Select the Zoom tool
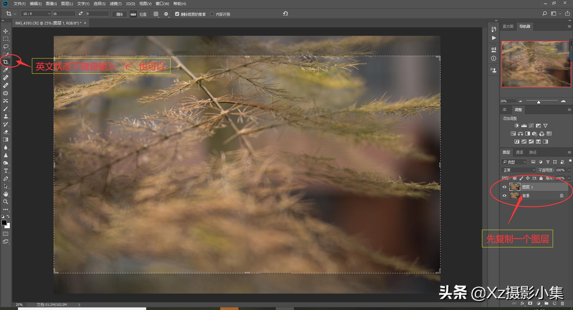This screenshot has height=310, width=573. point(6,202)
